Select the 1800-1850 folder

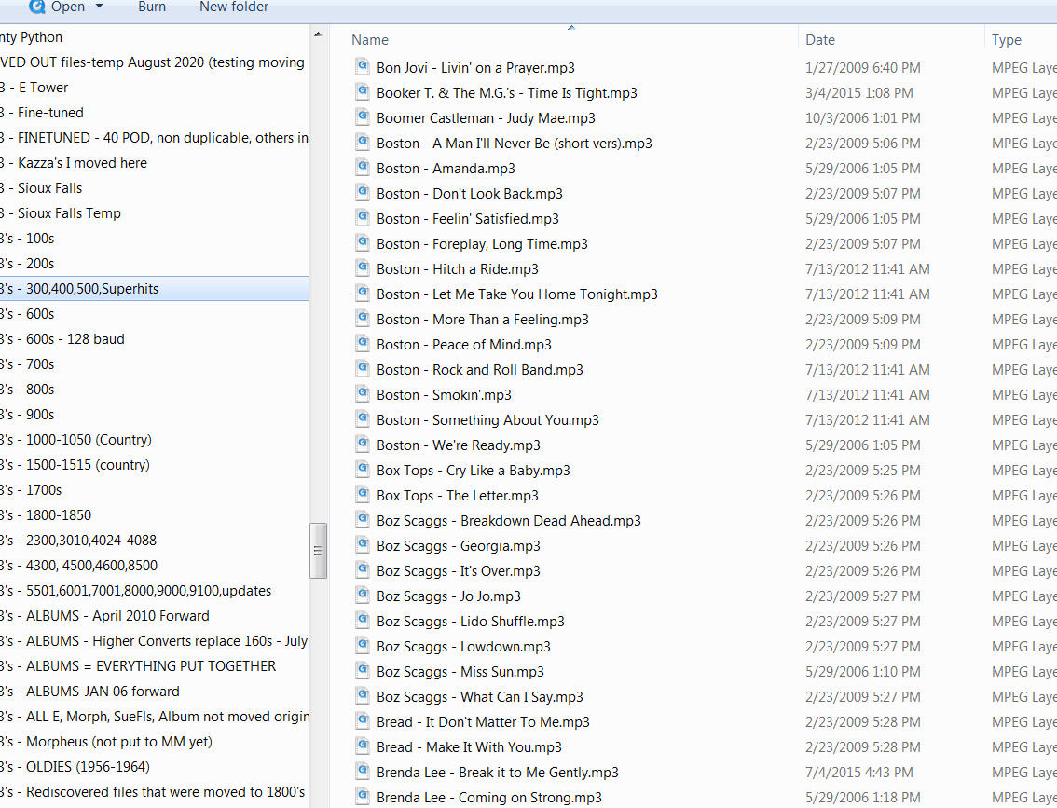pos(59,514)
